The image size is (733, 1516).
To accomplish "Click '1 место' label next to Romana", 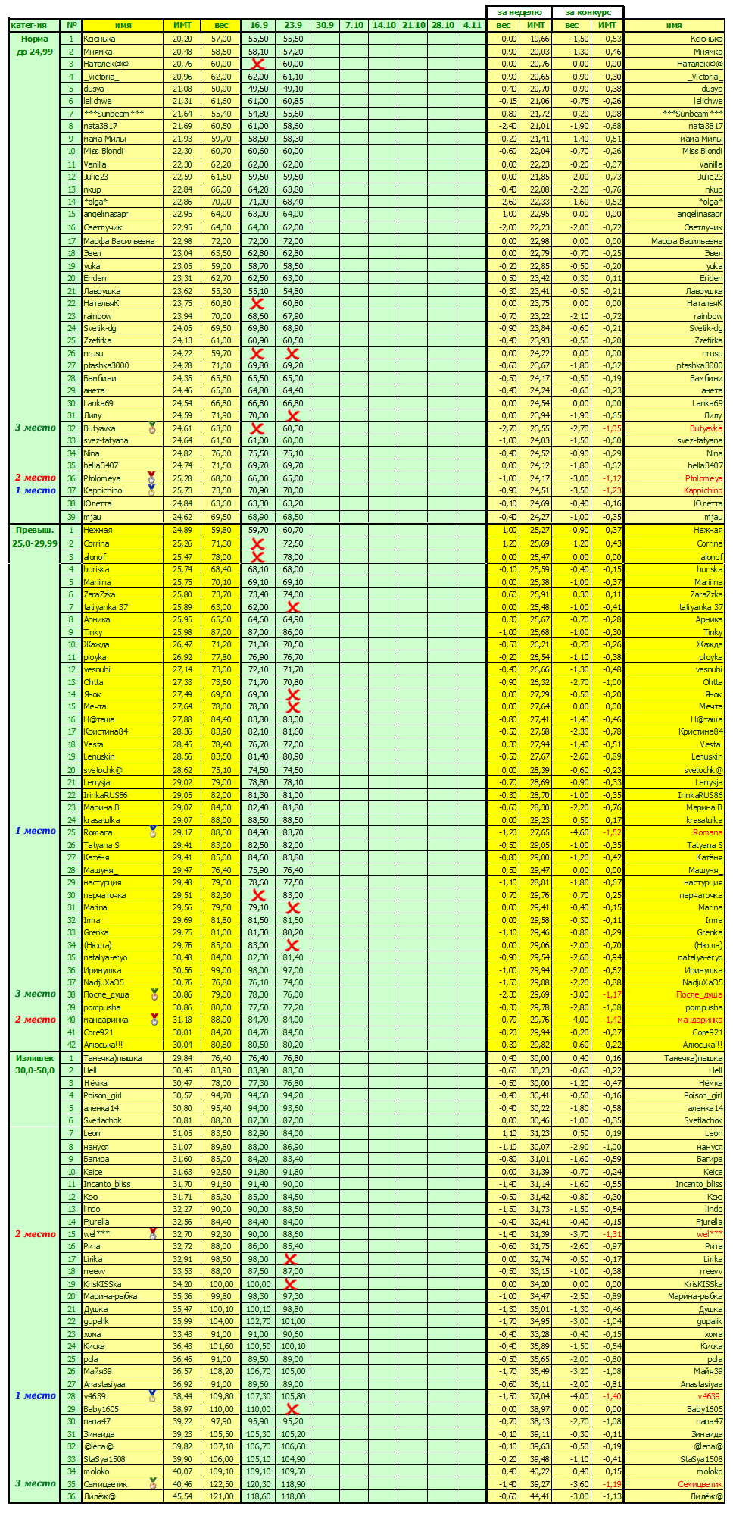I will click(x=36, y=831).
